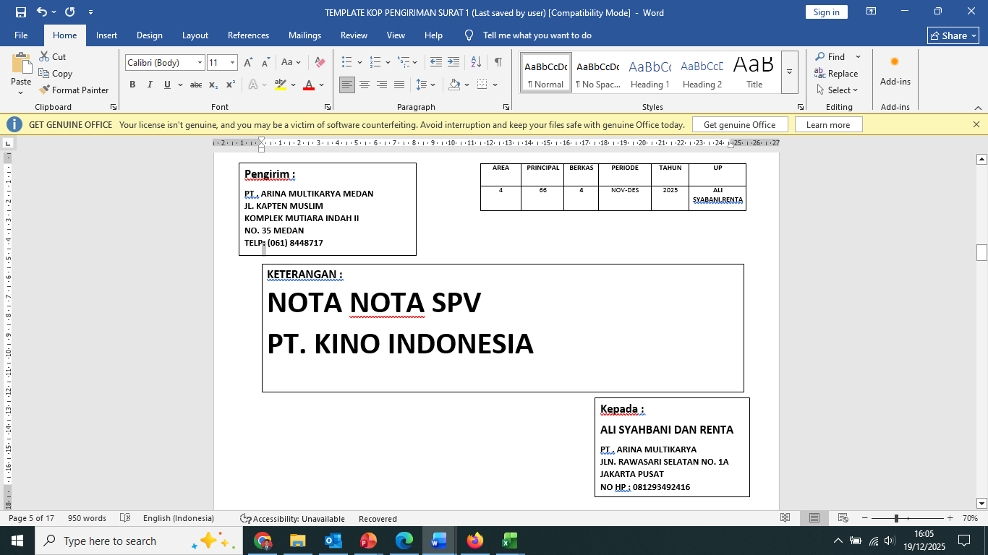
Task: Open the Select dropdown in Editing group
Action: point(837,90)
